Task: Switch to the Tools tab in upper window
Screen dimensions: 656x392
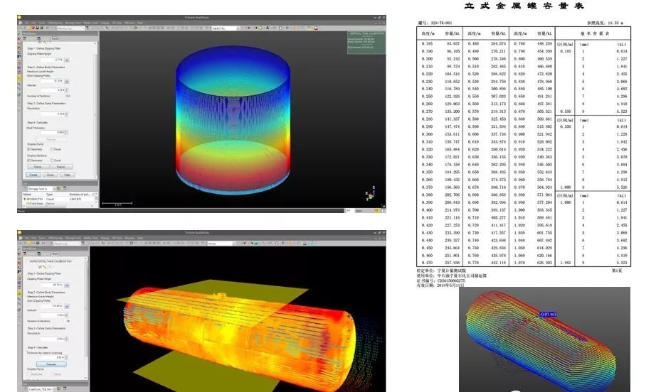Action: click(55, 38)
